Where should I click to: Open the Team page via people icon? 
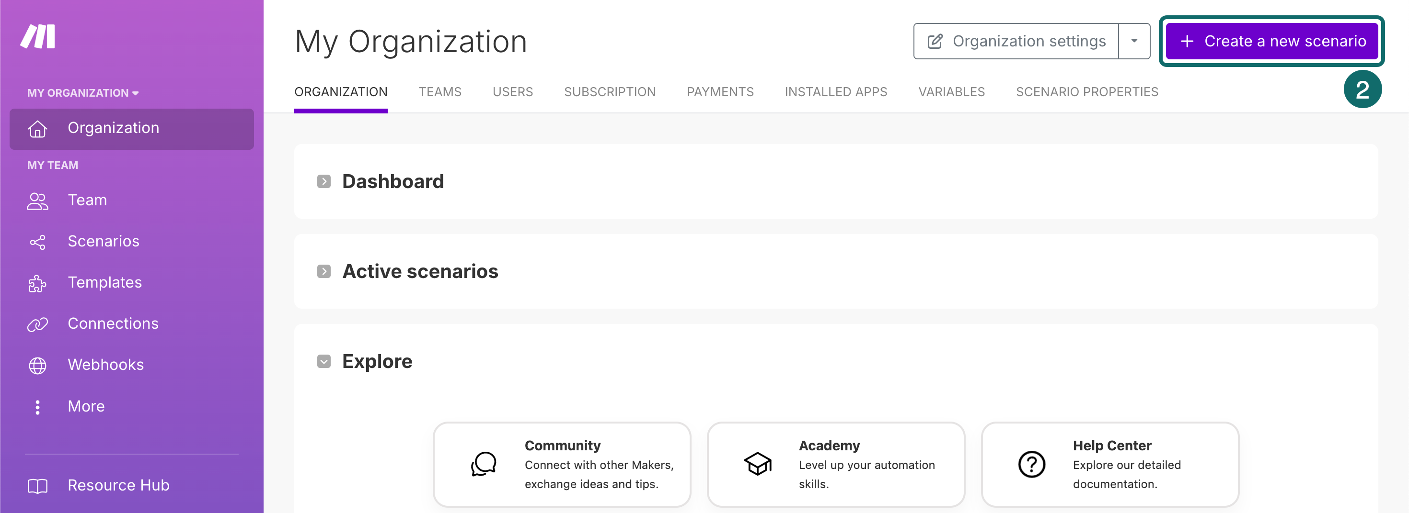(37, 201)
